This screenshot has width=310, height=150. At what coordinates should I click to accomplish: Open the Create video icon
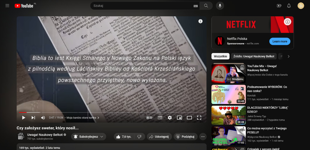point(279,6)
